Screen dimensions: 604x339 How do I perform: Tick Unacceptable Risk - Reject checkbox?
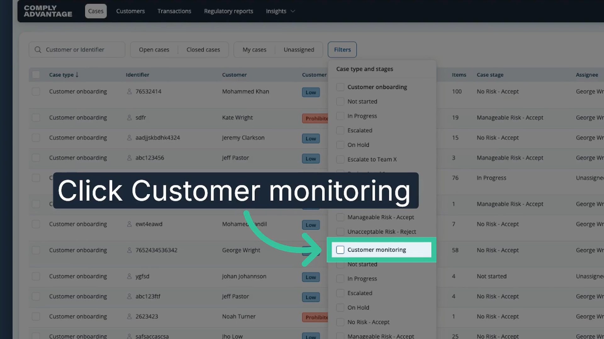[340, 232]
